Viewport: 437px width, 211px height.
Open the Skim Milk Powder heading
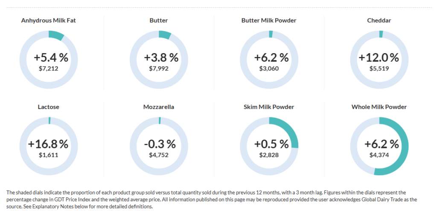click(x=269, y=107)
